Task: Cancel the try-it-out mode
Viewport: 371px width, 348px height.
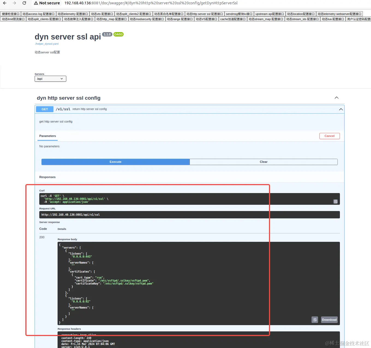Action: click(x=330, y=136)
